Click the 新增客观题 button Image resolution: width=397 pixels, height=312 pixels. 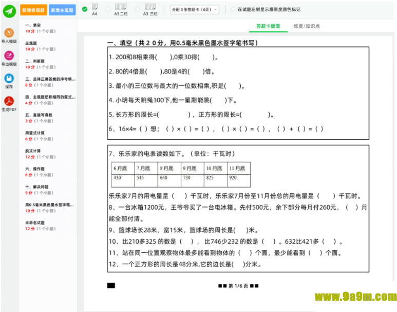pyautogui.click(x=33, y=9)
